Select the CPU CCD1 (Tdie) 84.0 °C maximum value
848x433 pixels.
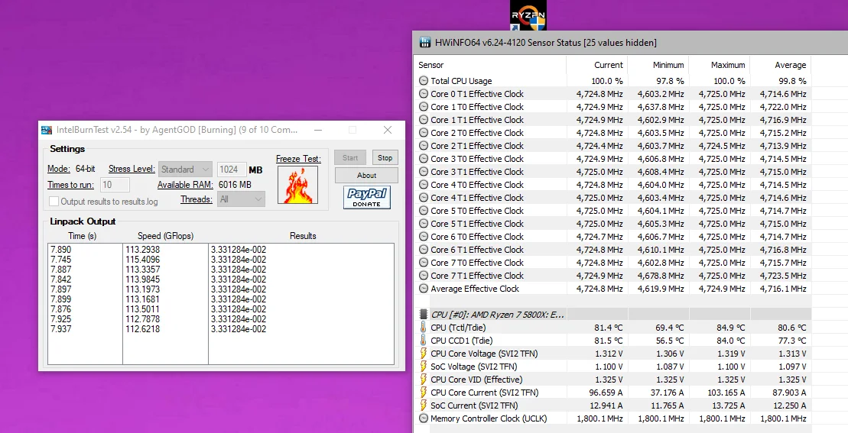point(731,340)
